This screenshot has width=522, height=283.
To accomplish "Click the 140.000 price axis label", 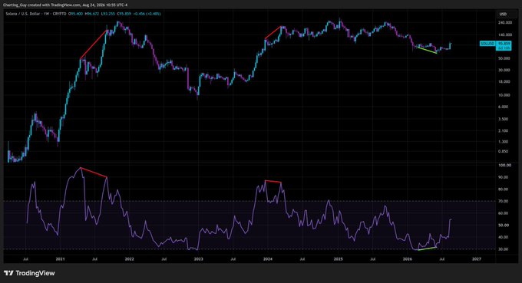I will 505,35.
